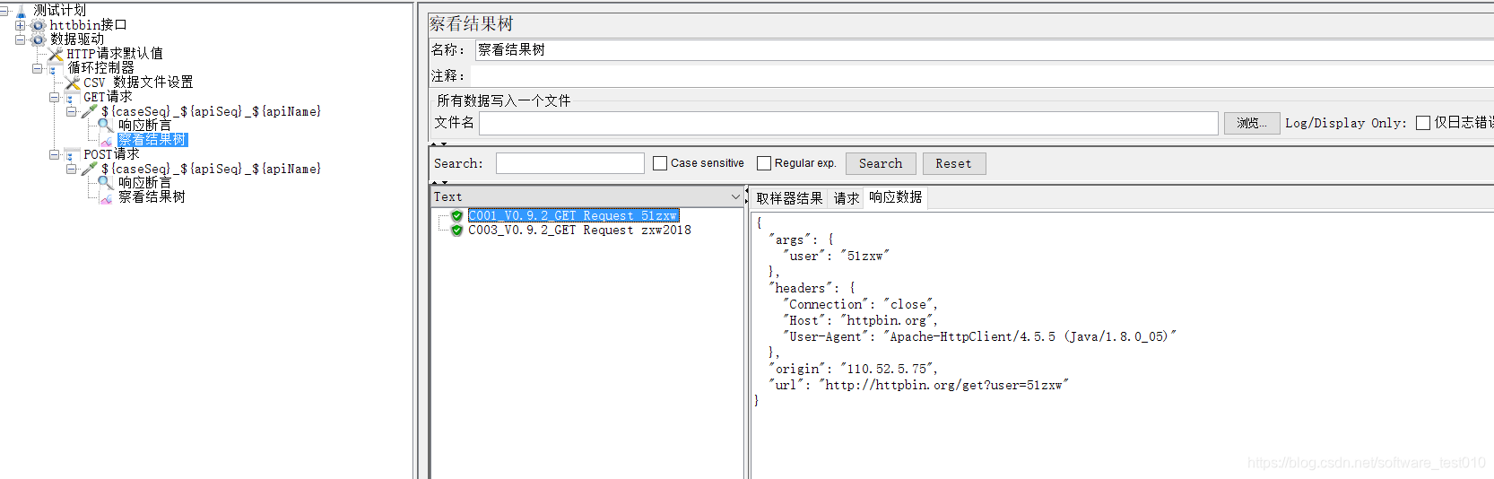Switch to the 响应数据 tab
The height and width of the screenshot is (479, 1494).
pyautogui.click(x=895, y=197)
